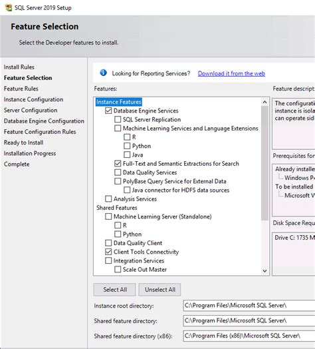Viewport: 315px width, 349px height.
Task: Click the blue information icon
Action: [103, 73]
